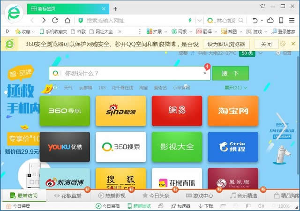The image size is (300, 211).
Task: Expand the 展开(21) links list
Action: coord(236,88)
